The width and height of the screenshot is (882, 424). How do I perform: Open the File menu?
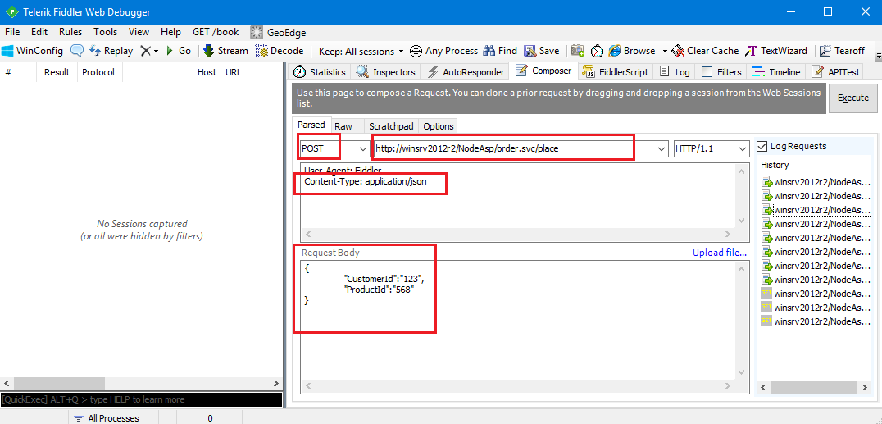(12, 32)
